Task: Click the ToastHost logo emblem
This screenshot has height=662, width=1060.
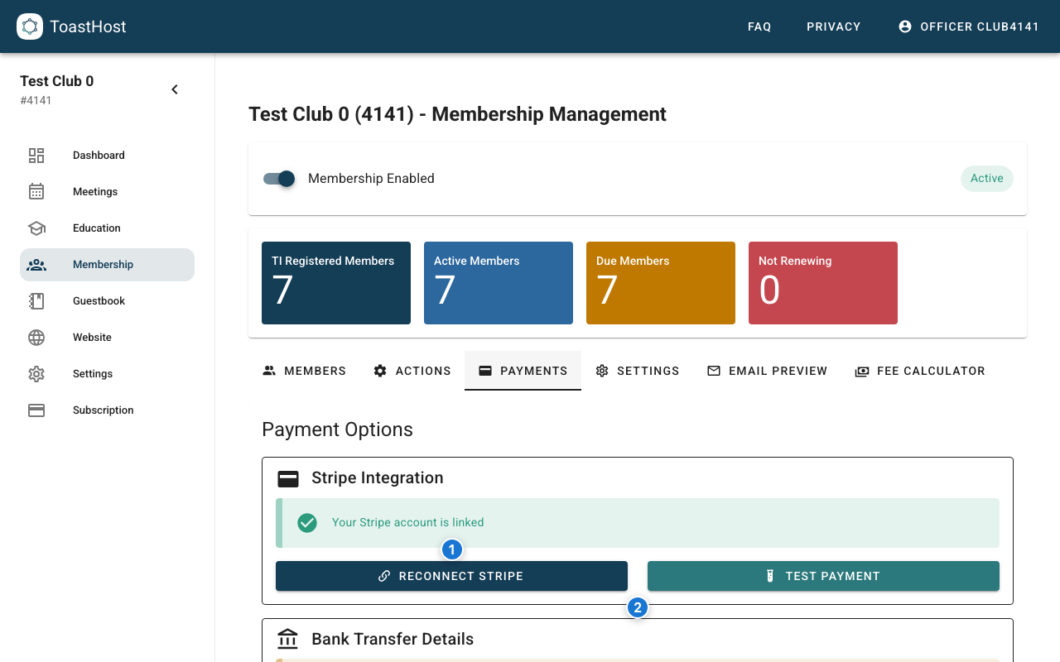Action: (30, 26)
